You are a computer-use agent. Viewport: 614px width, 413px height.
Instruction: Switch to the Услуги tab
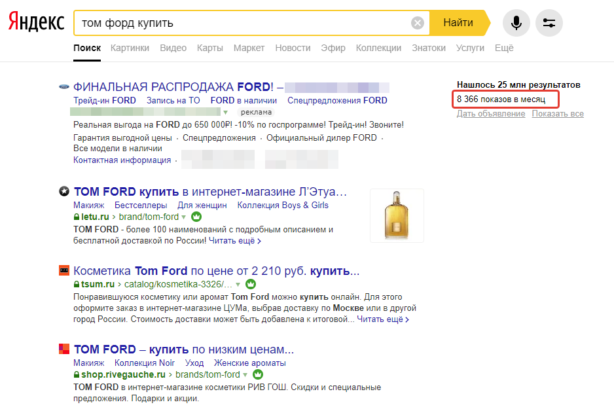470,48
